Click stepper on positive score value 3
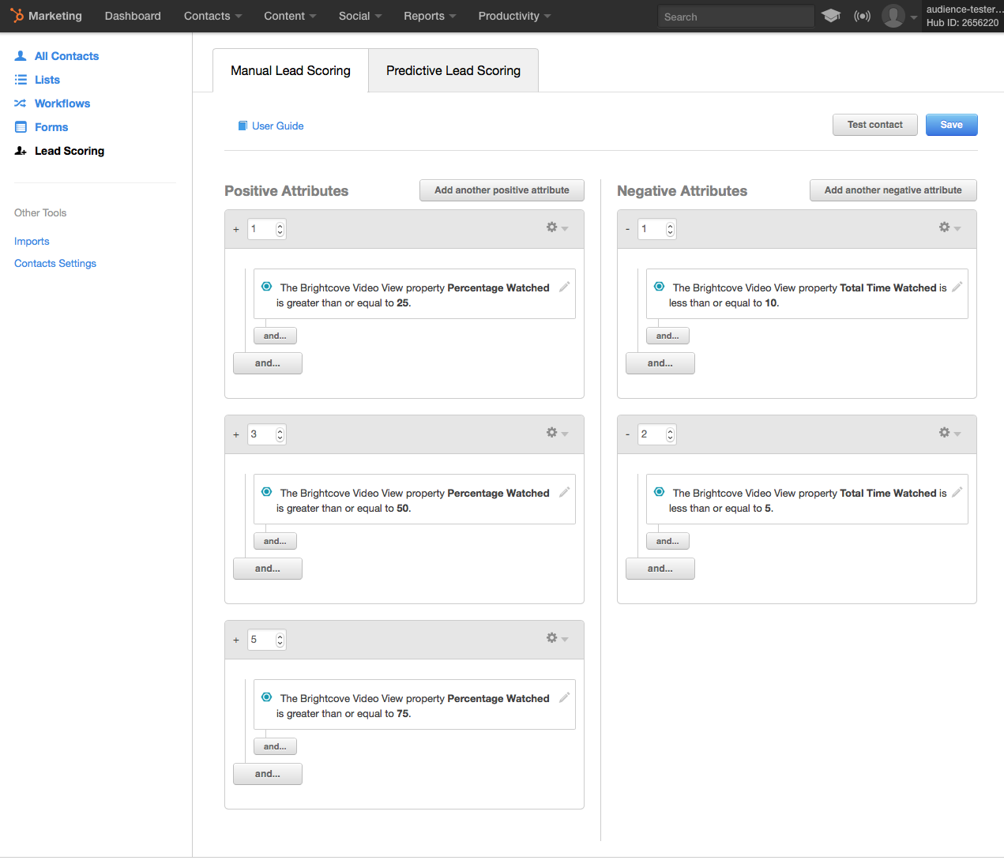Image resolution: width=1004 pixels, height=864 pixels. pos(280,434)
